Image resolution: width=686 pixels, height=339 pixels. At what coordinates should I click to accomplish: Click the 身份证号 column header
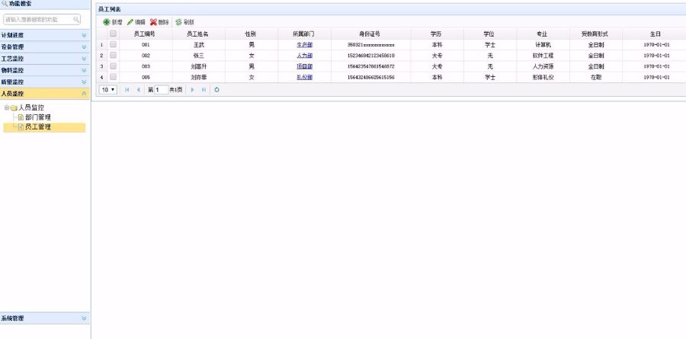[x=371, y=34]
